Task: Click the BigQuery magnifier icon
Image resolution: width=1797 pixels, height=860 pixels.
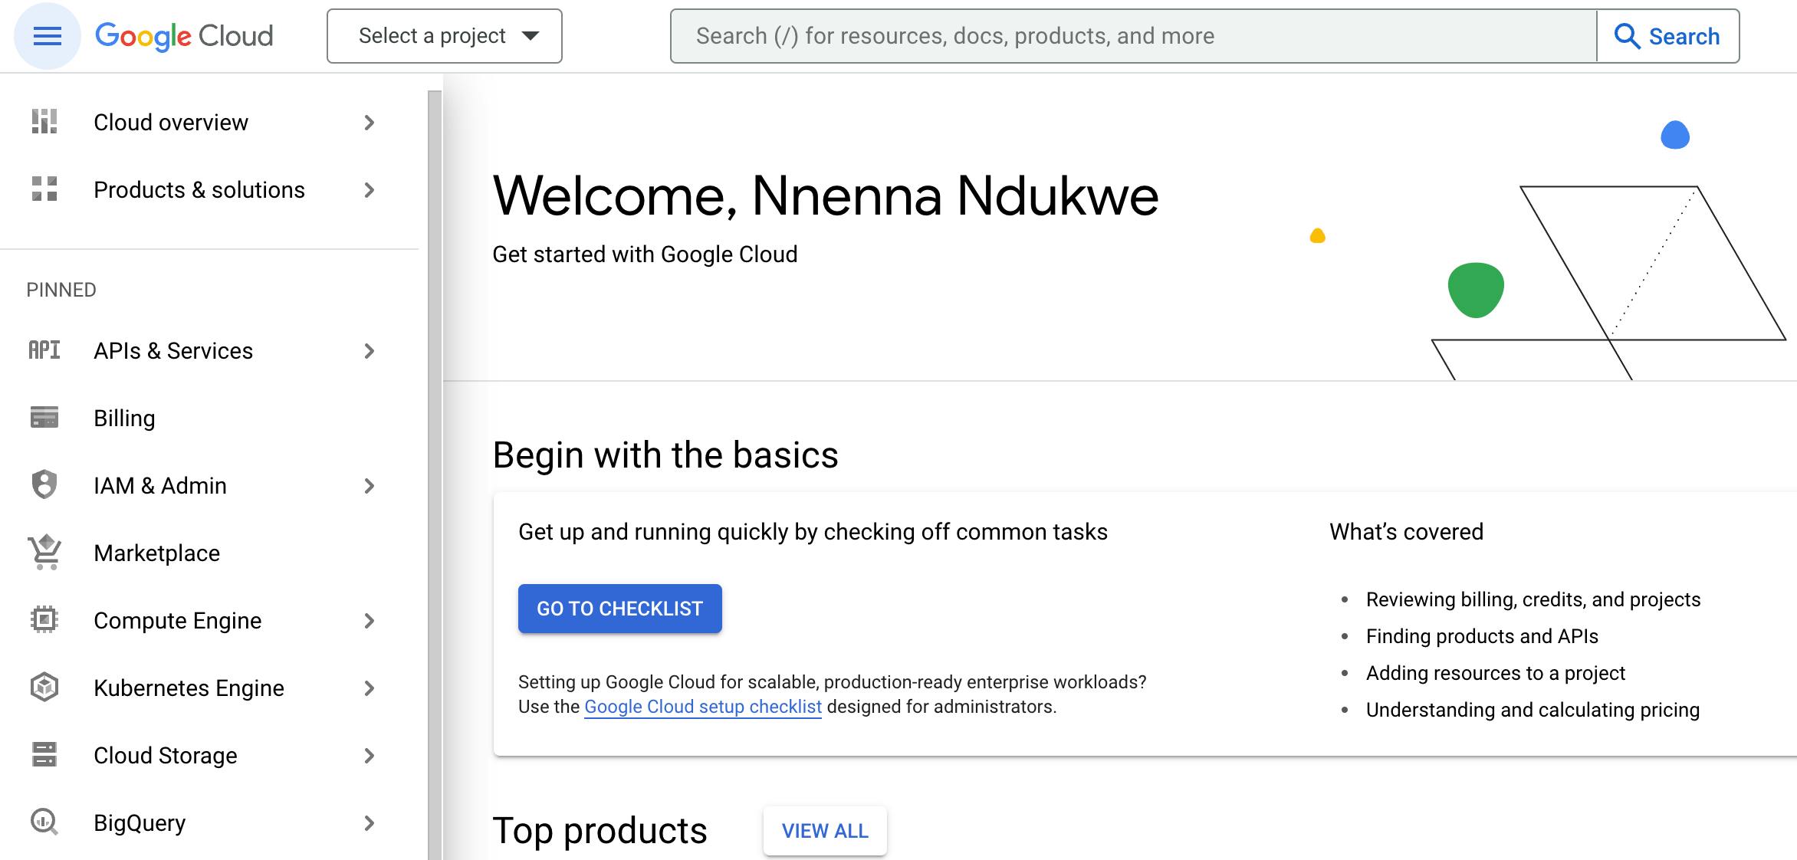Action: click(x=44, y=822)
